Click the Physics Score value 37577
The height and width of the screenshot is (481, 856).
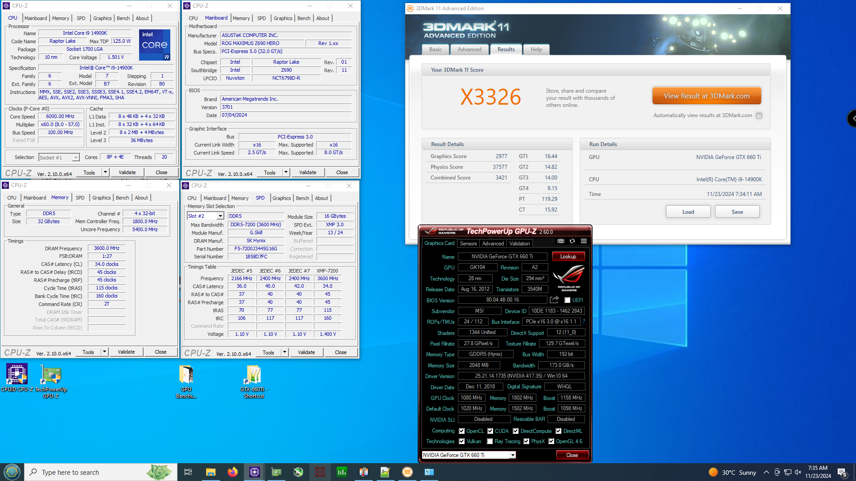(500, 167)
